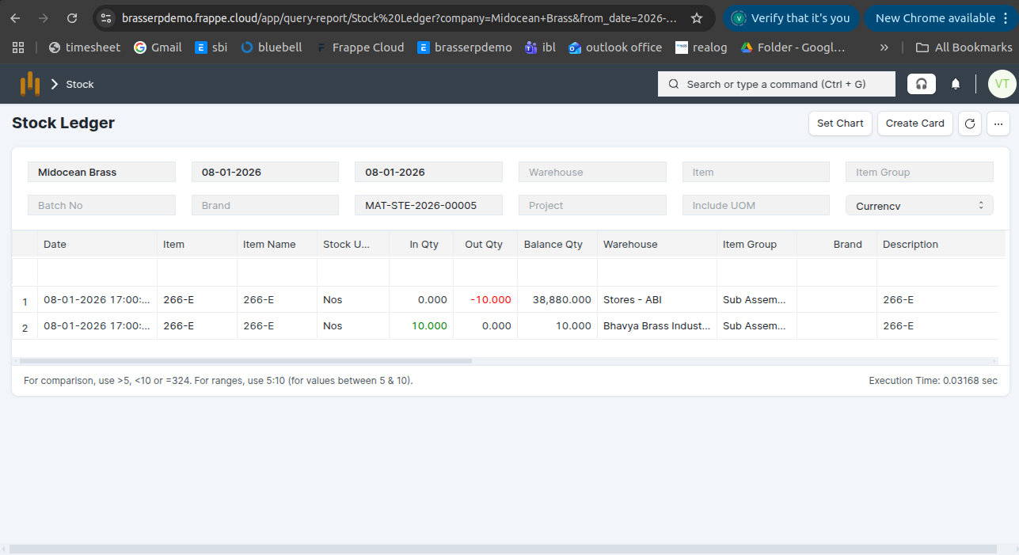
Task: Bookmark this page with star icon
Action: tap(696, 18)
